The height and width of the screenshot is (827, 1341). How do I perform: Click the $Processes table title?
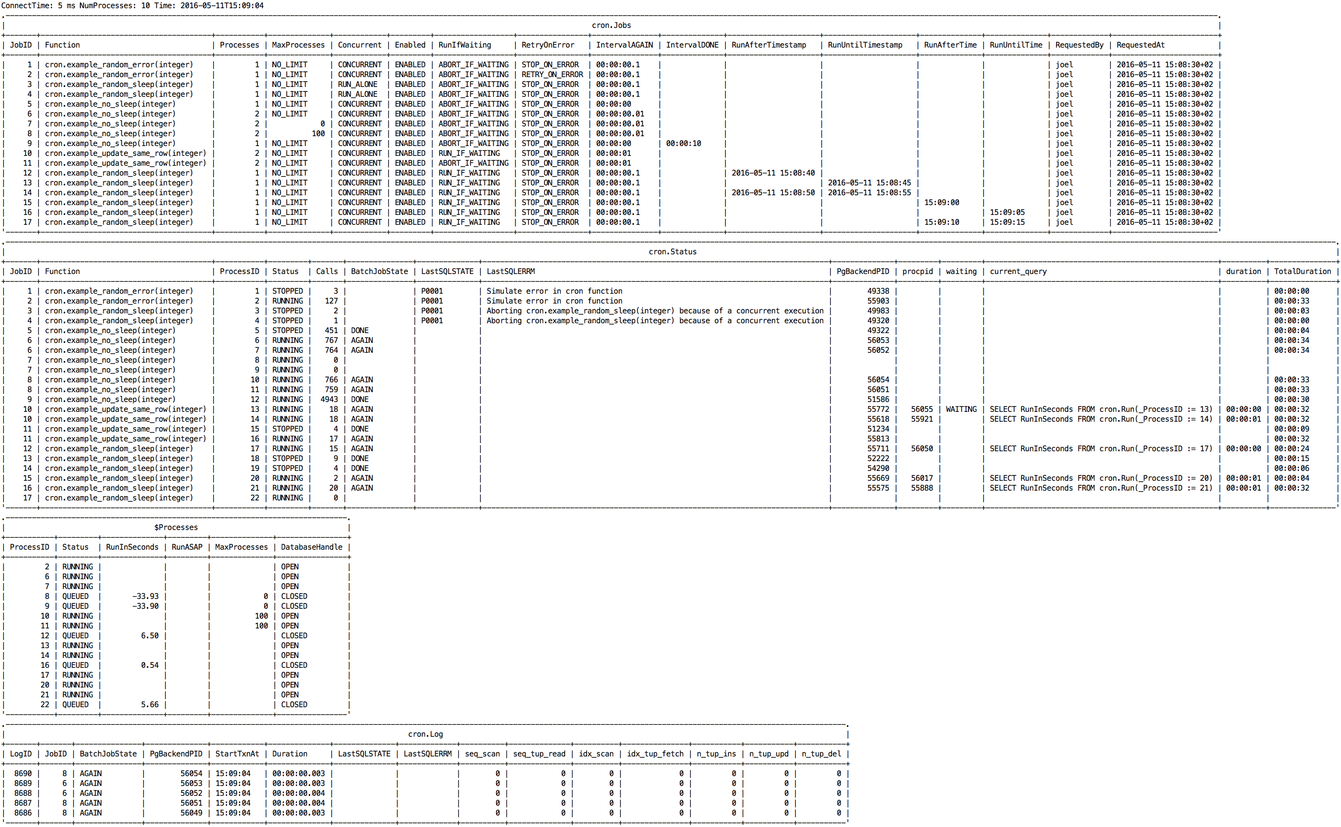pyautogui.click(x=176, y=527)
